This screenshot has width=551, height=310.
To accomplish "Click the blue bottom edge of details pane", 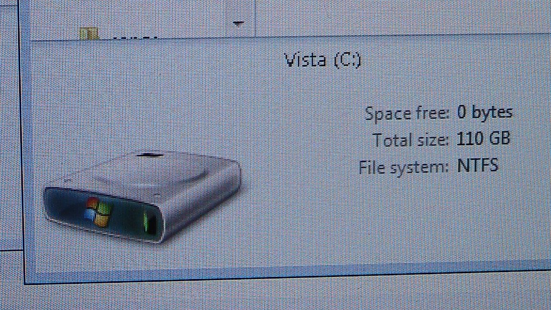I will click(x=288, y=271).
